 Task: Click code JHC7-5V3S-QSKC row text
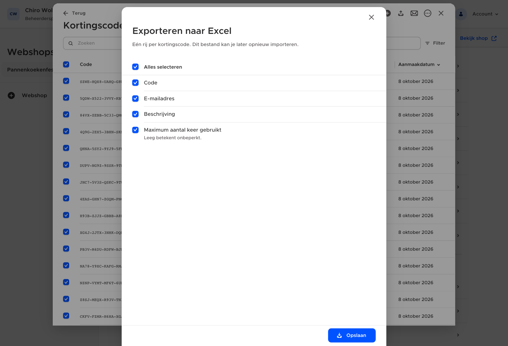pos(101,182)
